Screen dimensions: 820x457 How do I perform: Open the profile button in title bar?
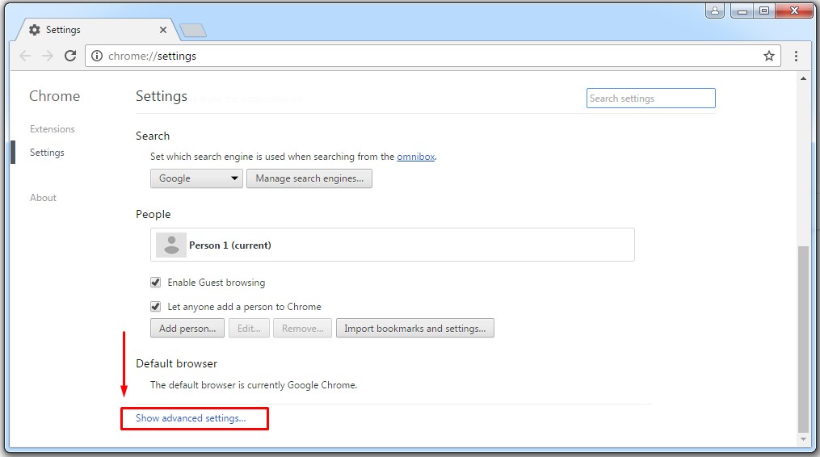tap(714, 10)
